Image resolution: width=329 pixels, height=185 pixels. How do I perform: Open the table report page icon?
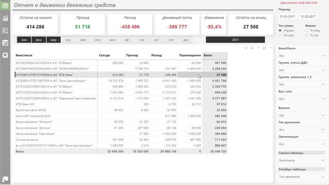pyautogui.click(x=5, y=6)
